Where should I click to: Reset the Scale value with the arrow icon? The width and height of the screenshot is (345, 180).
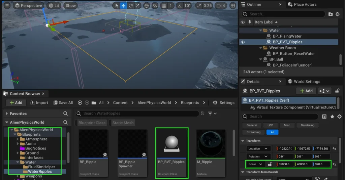tap(334, 164)
